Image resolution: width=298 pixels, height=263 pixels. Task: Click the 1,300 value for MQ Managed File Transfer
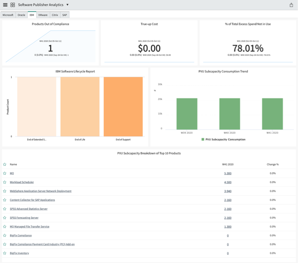click(228, 227)
